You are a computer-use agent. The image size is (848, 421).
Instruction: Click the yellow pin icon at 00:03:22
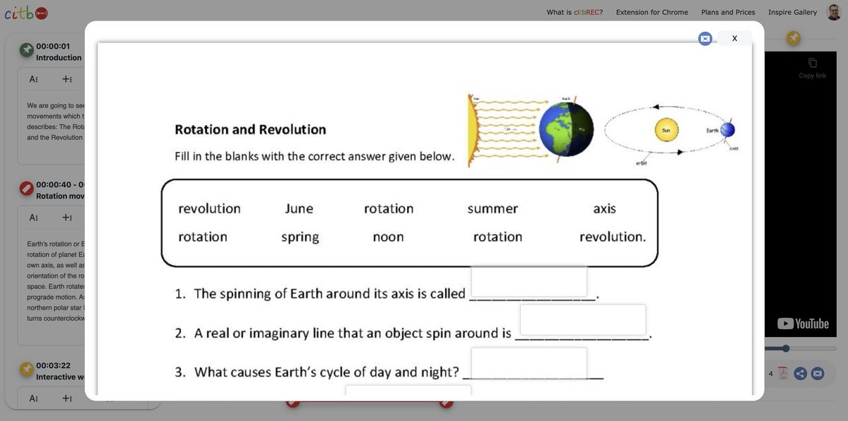(x=26, y=369)
